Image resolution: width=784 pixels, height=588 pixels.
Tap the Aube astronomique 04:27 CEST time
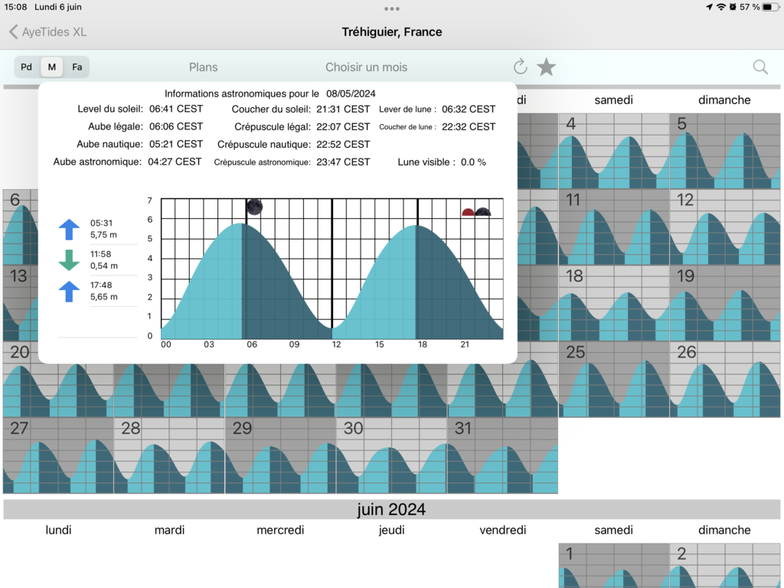pyautogui.click(x=175, y=162)
